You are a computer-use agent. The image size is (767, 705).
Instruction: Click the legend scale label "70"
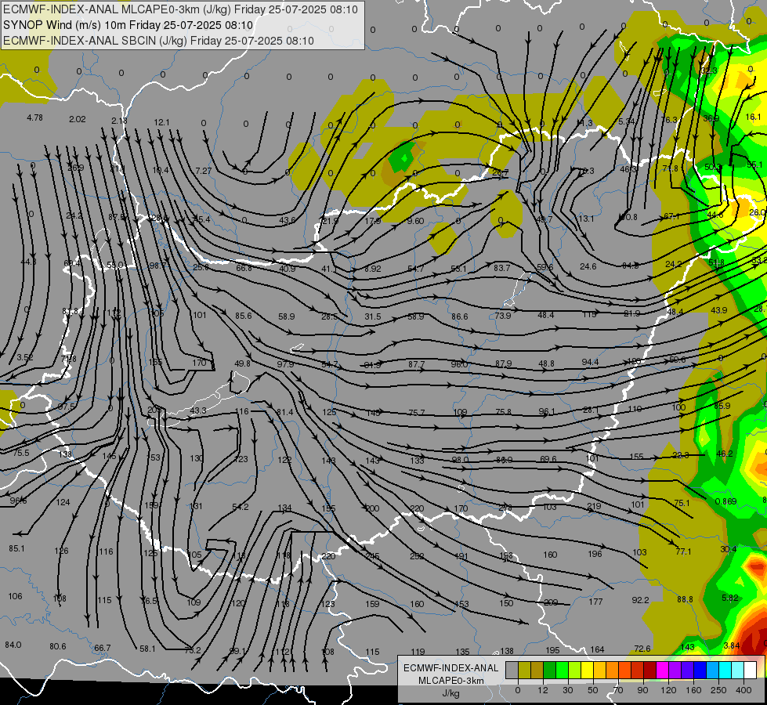pos(618,691)
